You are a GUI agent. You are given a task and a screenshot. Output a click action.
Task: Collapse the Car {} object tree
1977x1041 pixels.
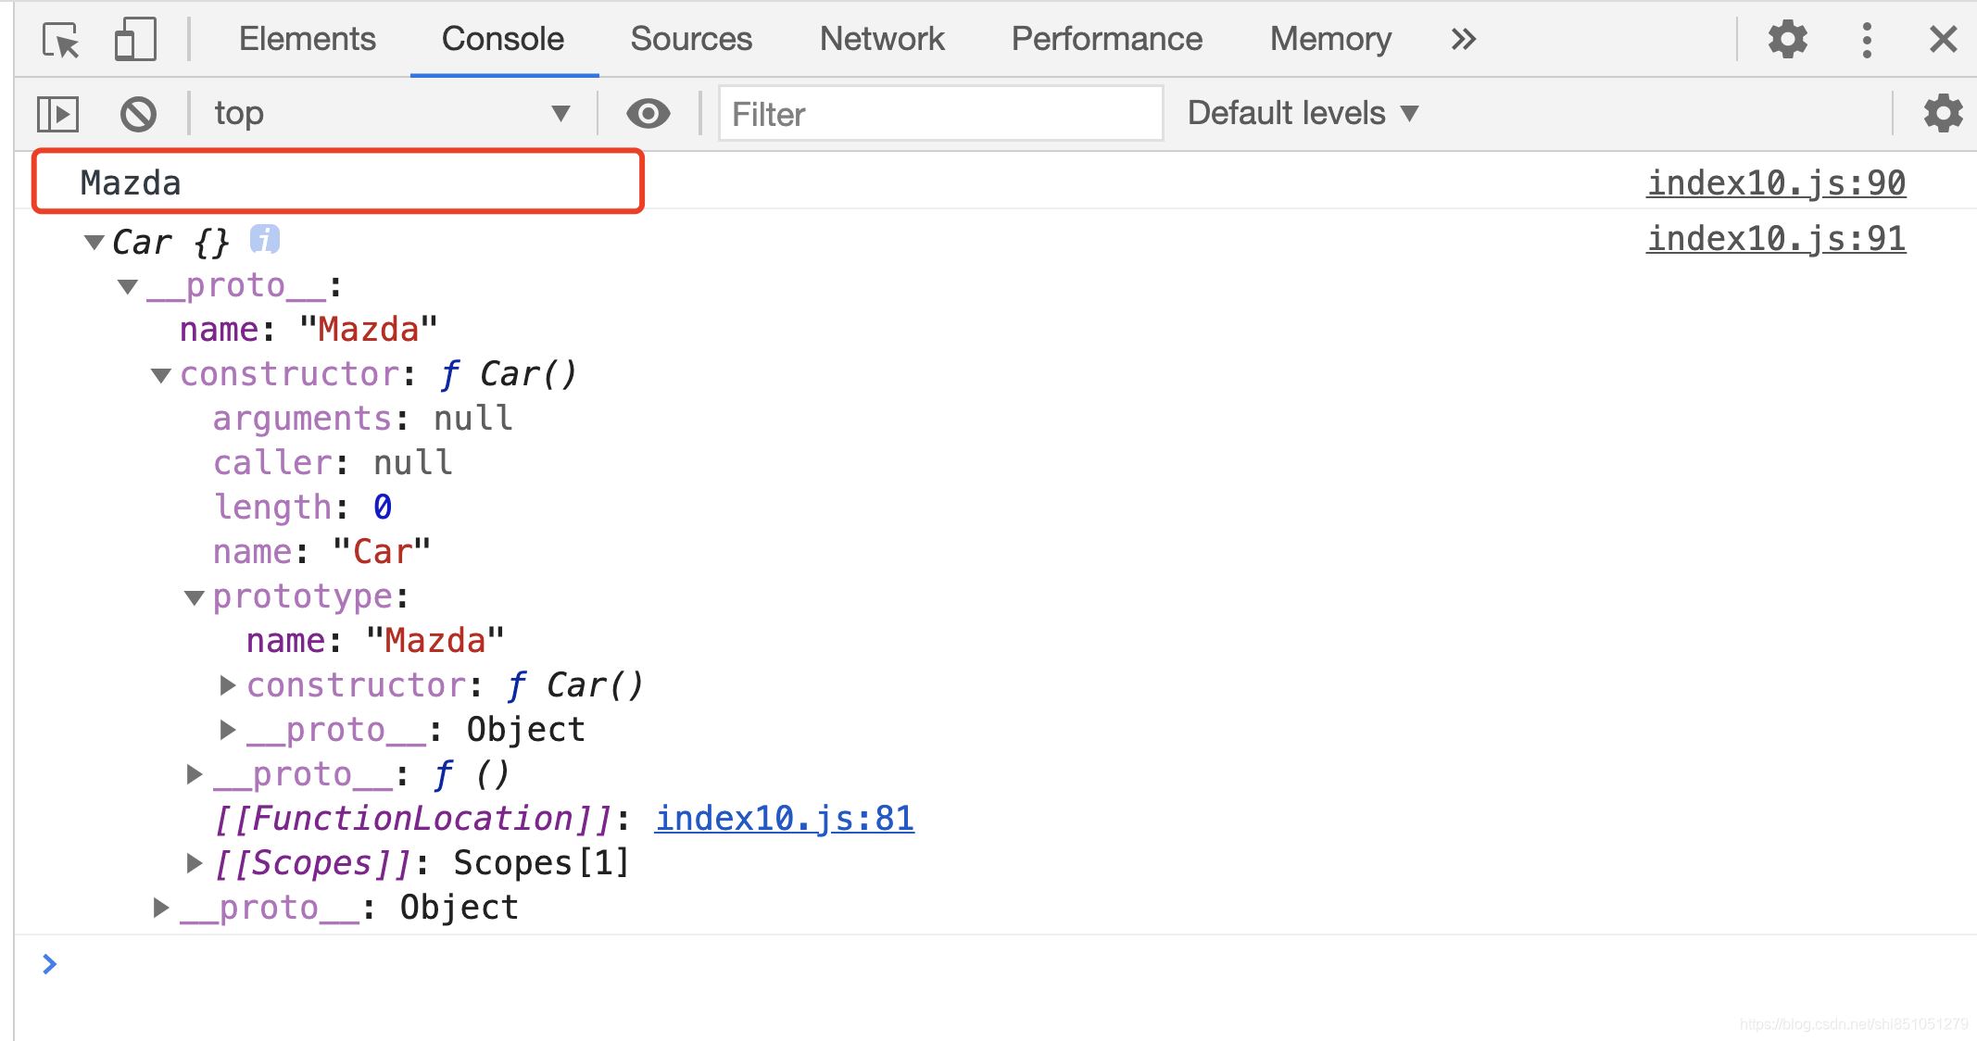click(x=94, y=243)
